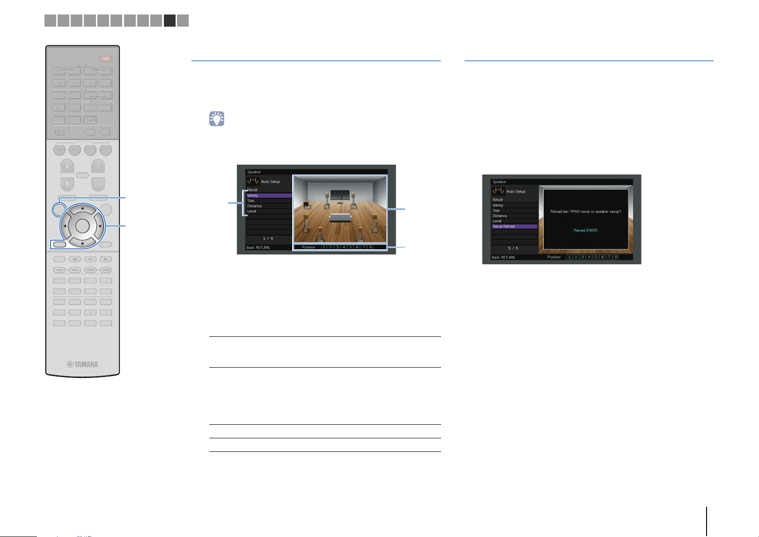Click the up triangle button left of the volume keys
This screenshot has height=537, width=759.
(67, 167)
